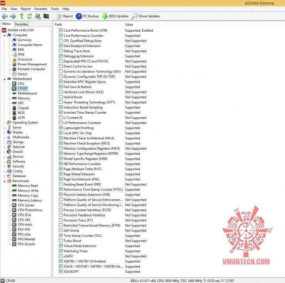
Task: Sort by the Field column header
Action: click(89, 25)
